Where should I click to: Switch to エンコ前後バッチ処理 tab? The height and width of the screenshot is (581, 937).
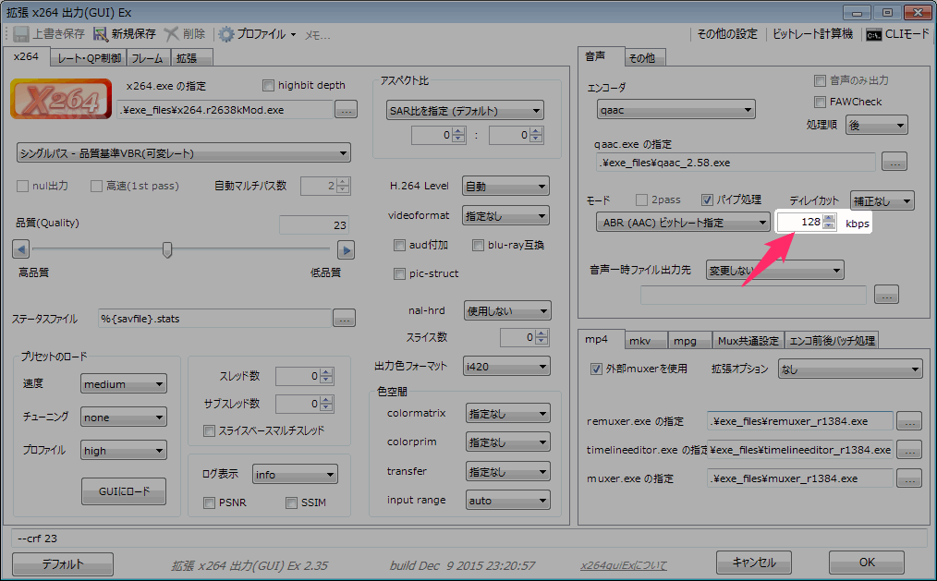(832, 340)
